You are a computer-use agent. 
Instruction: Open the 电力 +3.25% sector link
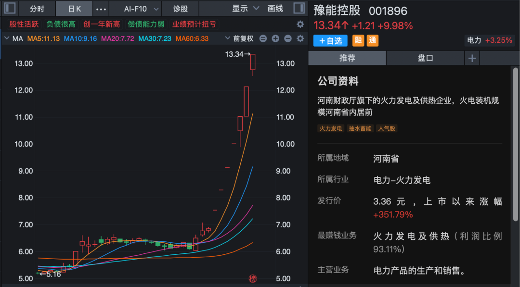tap(489, 40)
